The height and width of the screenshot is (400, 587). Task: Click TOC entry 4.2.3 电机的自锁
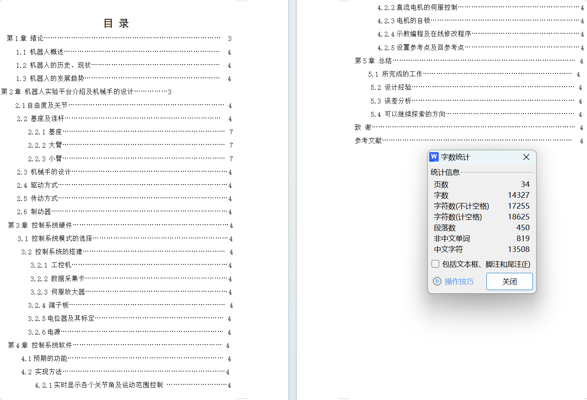click(481, 21)
